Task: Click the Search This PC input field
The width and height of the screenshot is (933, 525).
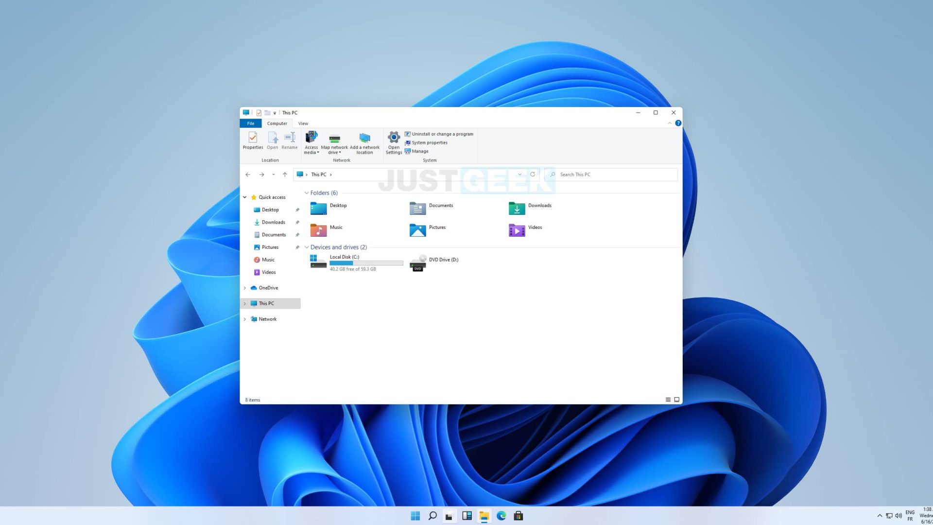Action: pyautogui.click(x=612, y=175)
